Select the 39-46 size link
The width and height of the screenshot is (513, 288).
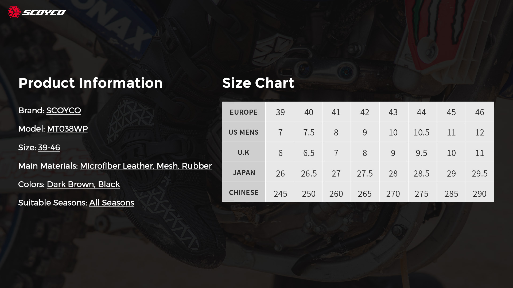(x=49, y=147)
